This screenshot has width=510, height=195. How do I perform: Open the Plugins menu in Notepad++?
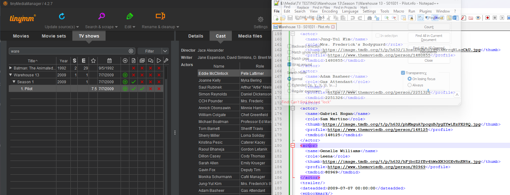[x=425, y=11]
